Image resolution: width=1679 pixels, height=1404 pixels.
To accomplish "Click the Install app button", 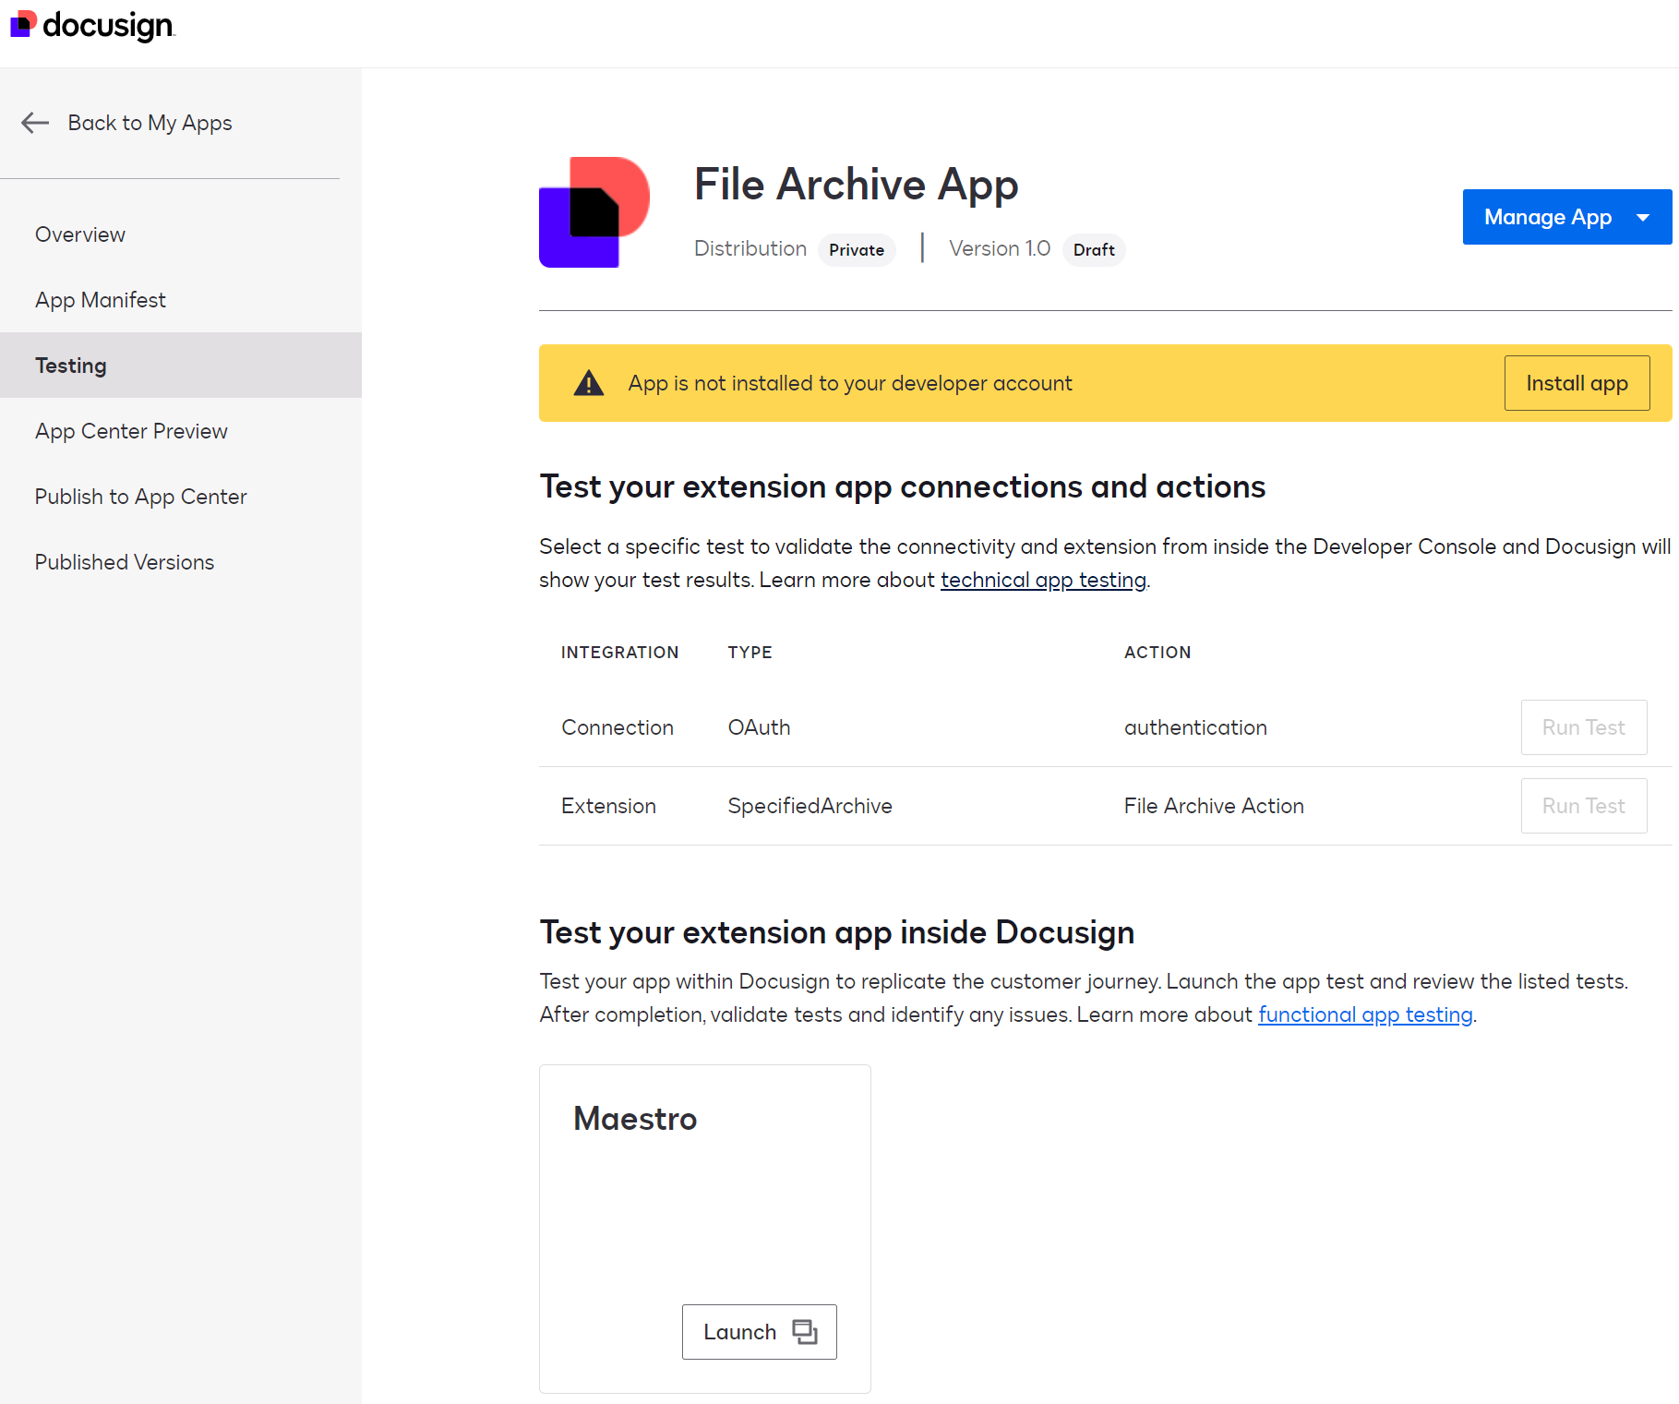I will (x=1577, y=383).
